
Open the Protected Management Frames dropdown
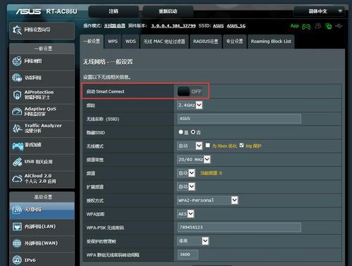193,241
